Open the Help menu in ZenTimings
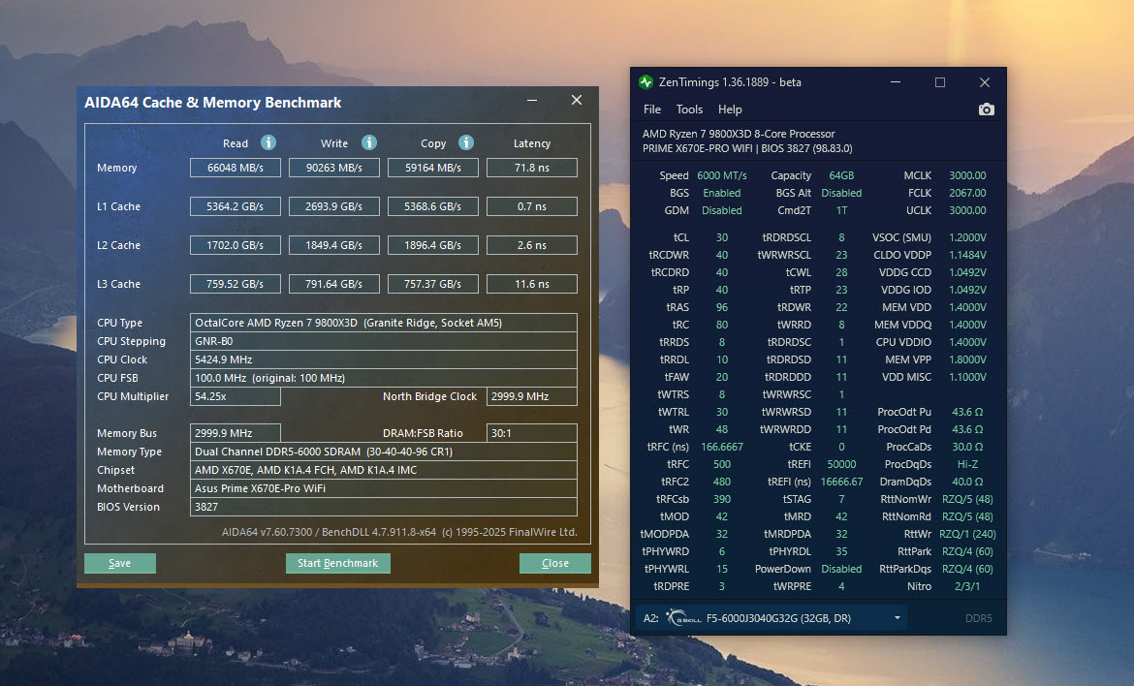 pos(730,109)
